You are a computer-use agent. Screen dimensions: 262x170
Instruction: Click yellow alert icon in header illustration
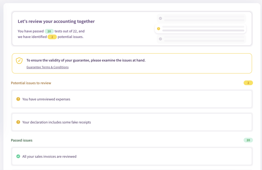click(x=159, y=29)
